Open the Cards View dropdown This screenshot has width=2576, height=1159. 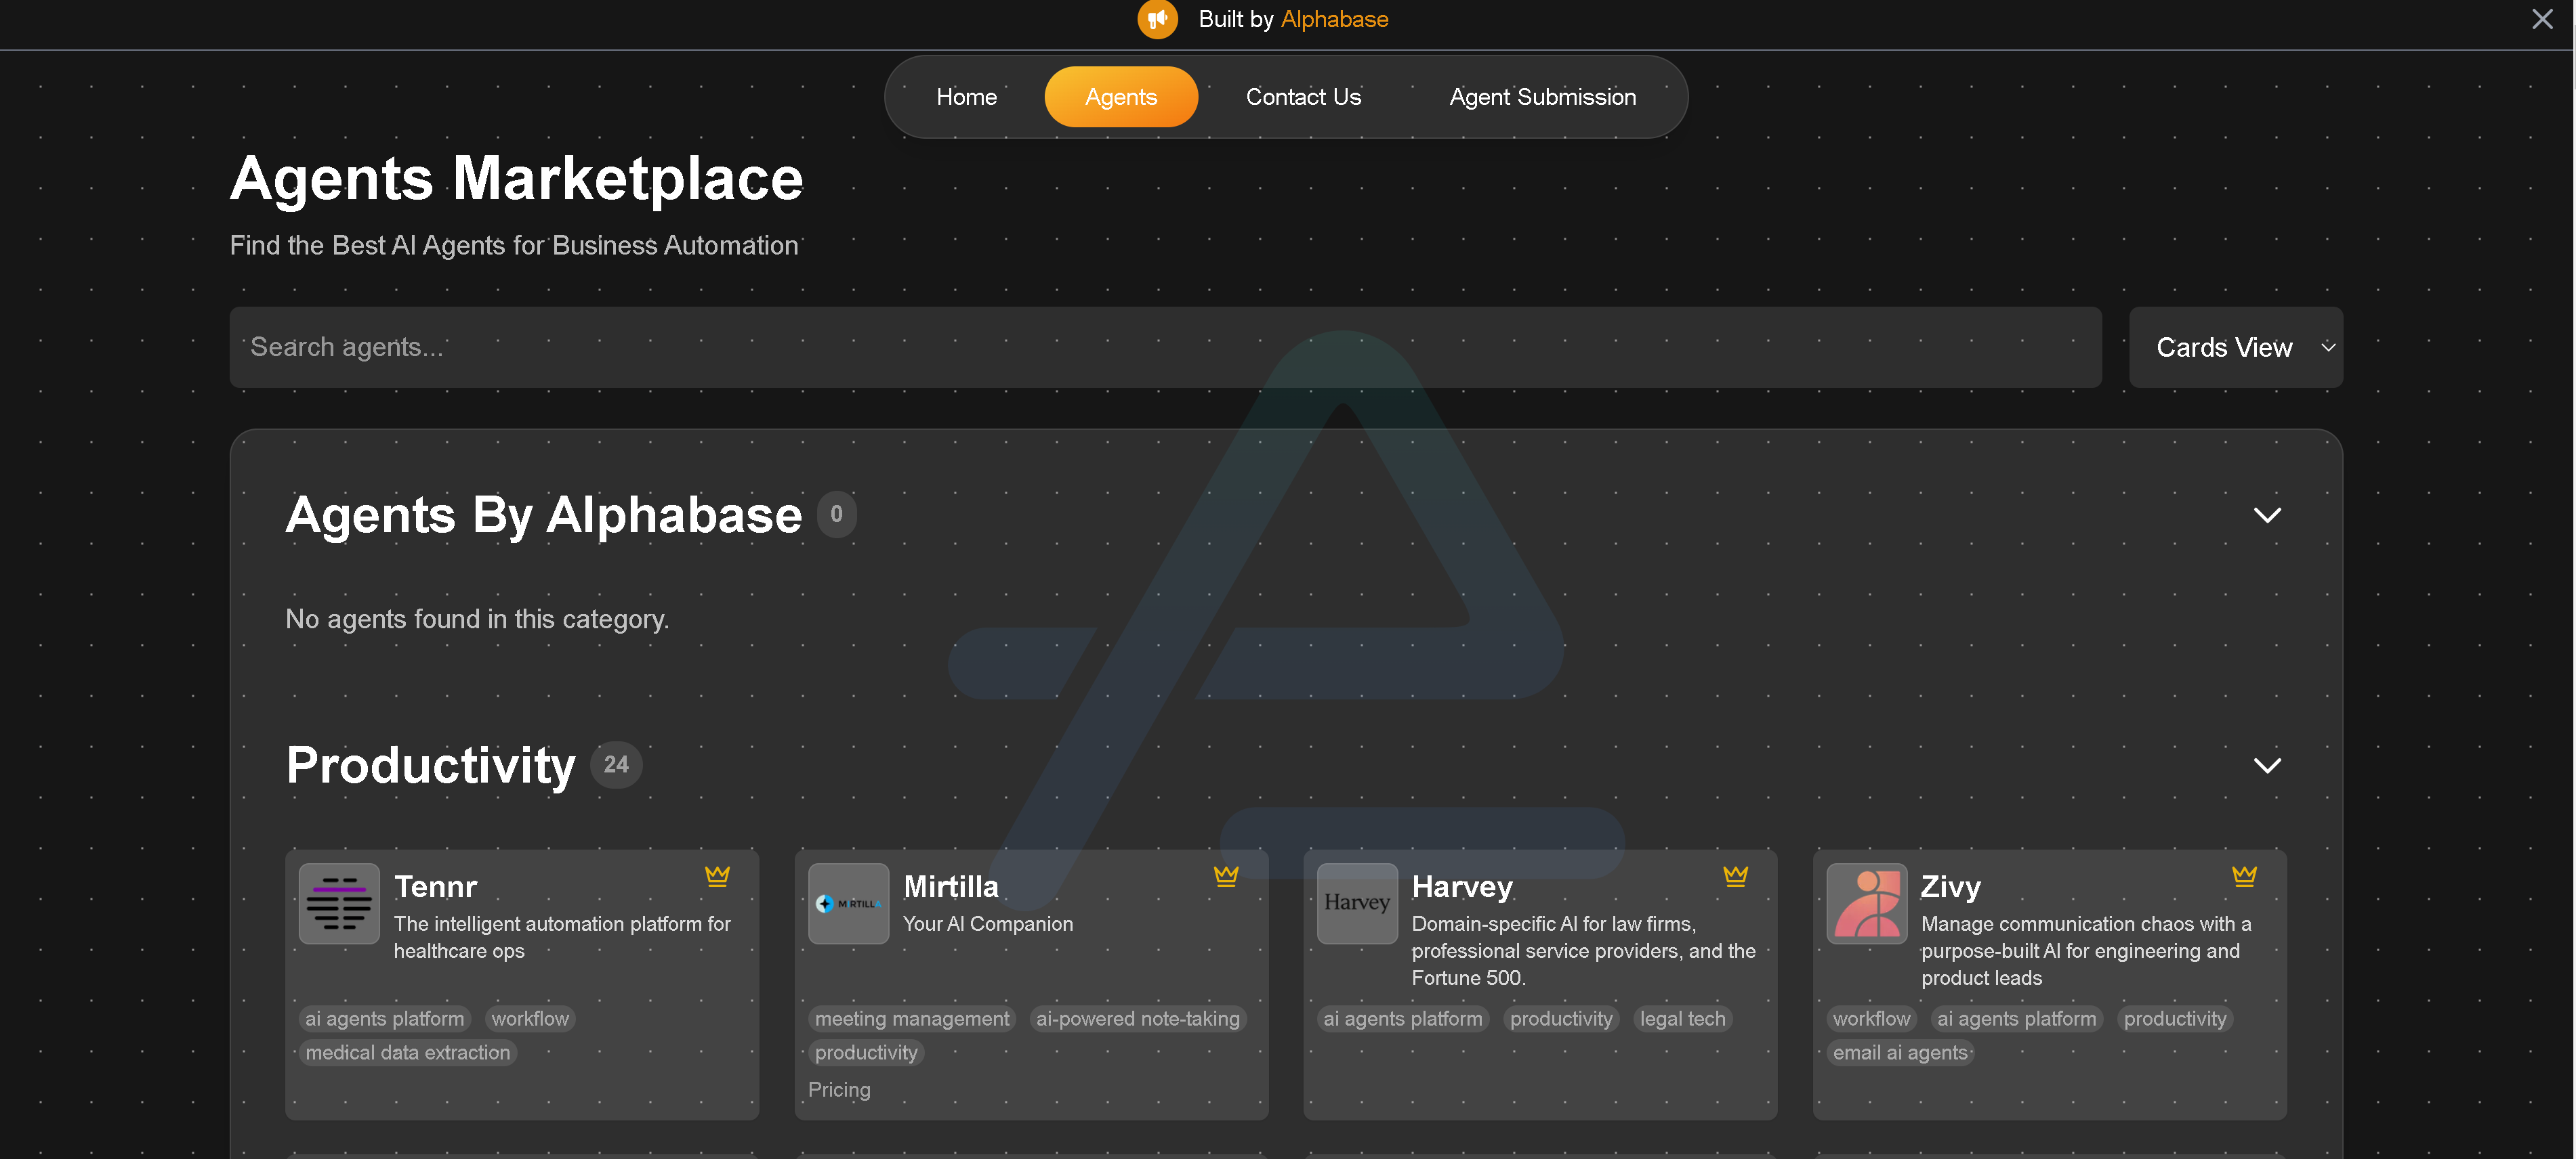pyautogui.click(x=2236, y=347)
